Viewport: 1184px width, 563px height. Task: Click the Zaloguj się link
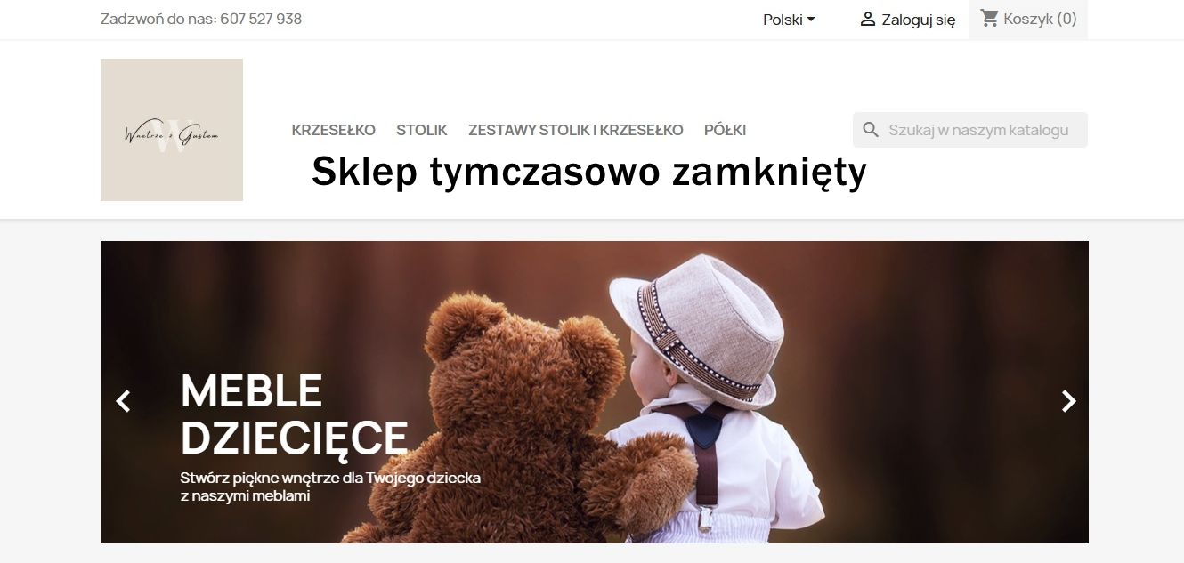point(919,20)
